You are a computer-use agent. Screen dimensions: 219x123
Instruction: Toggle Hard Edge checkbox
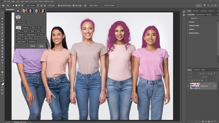[73, 5]
